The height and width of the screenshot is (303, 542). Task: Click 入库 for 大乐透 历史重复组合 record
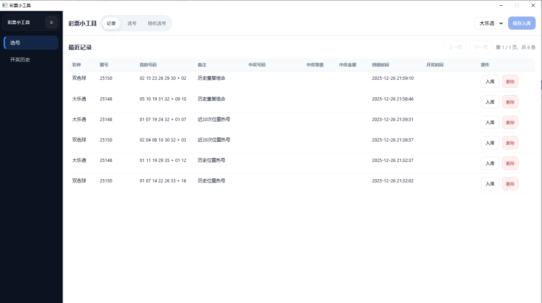pos(490,102)
